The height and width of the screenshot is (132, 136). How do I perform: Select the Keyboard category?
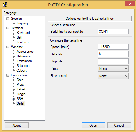click(x=23, y=33)
